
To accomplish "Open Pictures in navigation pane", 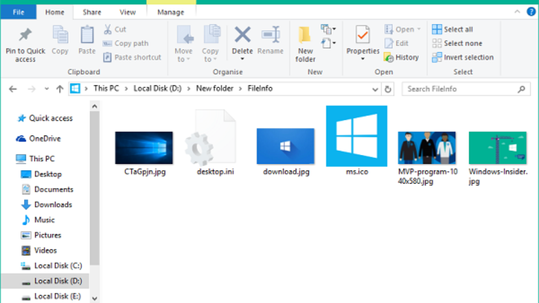I will click(41, 235).
